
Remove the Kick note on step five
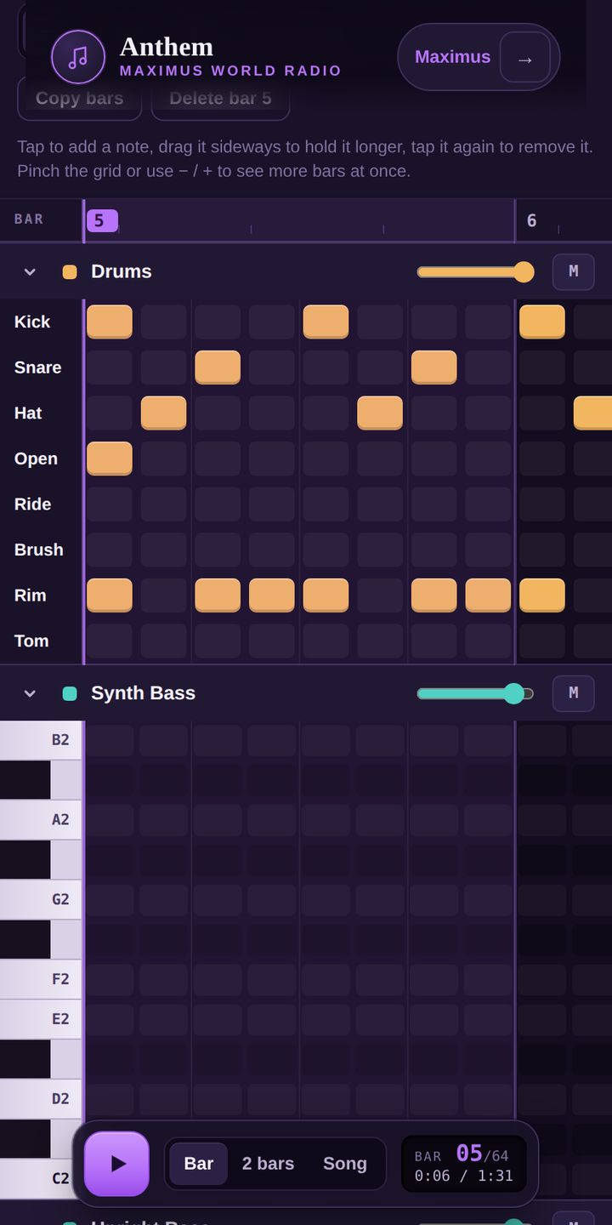pos(326,322)
